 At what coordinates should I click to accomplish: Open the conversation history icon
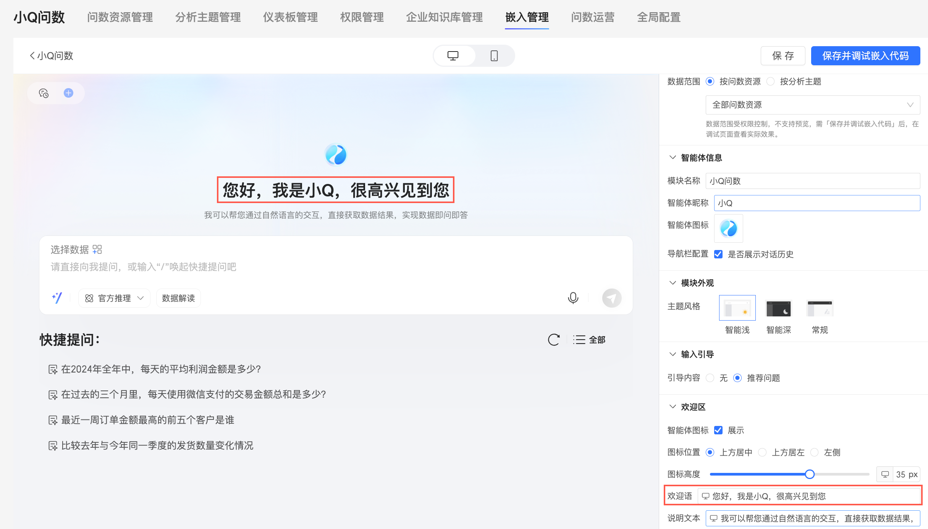[44, 93]
